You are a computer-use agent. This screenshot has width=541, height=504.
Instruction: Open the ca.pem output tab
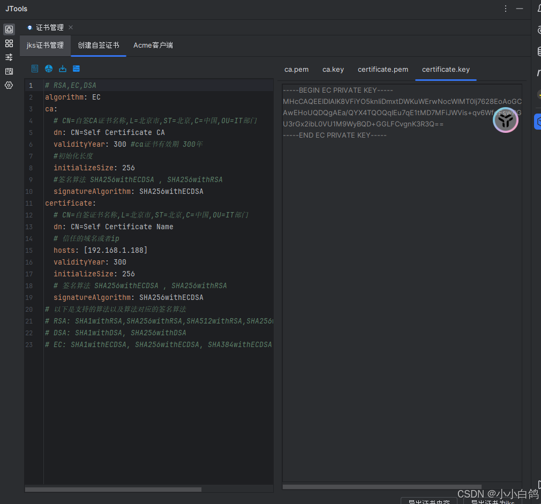tap(296, 70)
